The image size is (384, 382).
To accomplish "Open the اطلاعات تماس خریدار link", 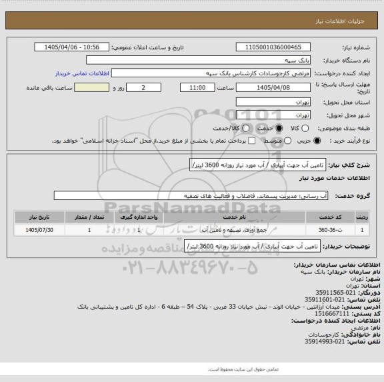I will [x=82, y=73].
